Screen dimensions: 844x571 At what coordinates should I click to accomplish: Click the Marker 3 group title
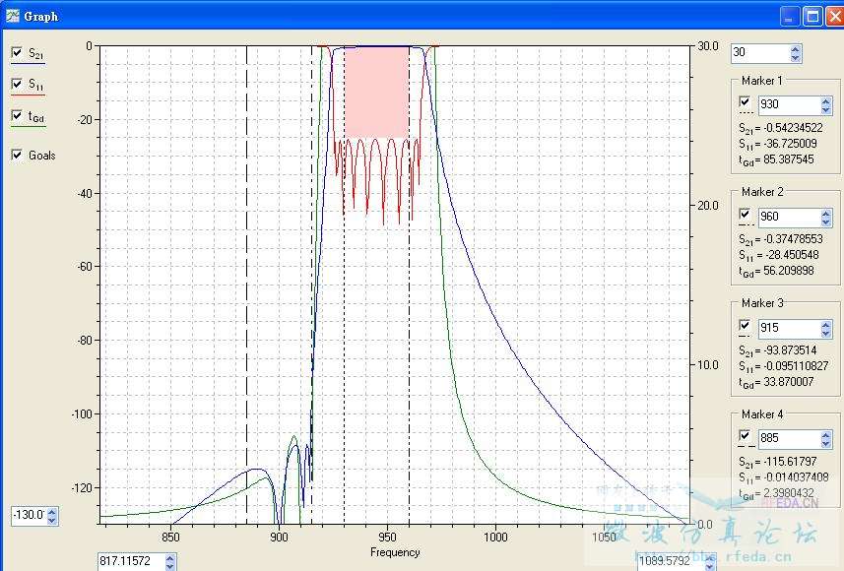point(762,303)
